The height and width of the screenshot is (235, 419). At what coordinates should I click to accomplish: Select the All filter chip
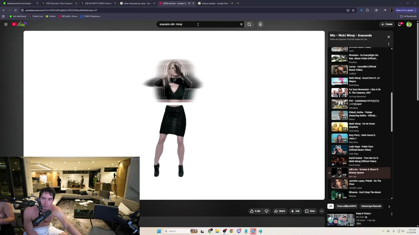(331, 206)
